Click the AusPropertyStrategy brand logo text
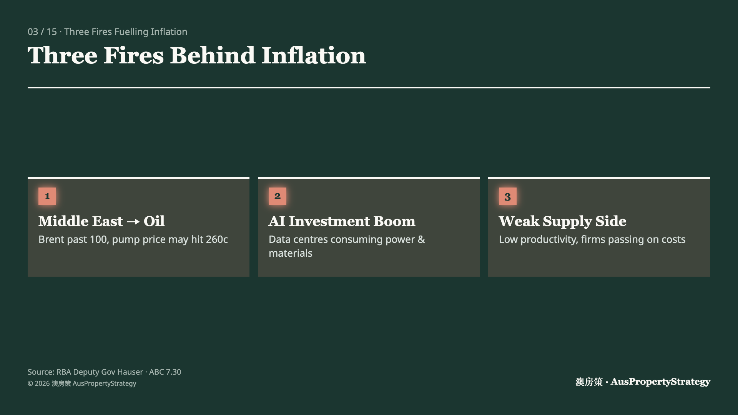Image resolution: width=738 pixels, height=415 pixels. [660, 382]
